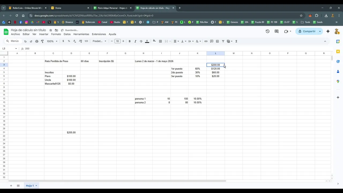Select the paint format roller tool
Screen dimensions: 343x193
pos(42,41)
